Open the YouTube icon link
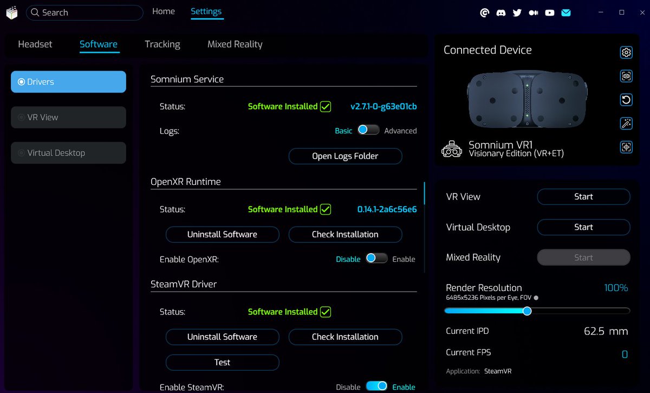 (x=550, y=12)
